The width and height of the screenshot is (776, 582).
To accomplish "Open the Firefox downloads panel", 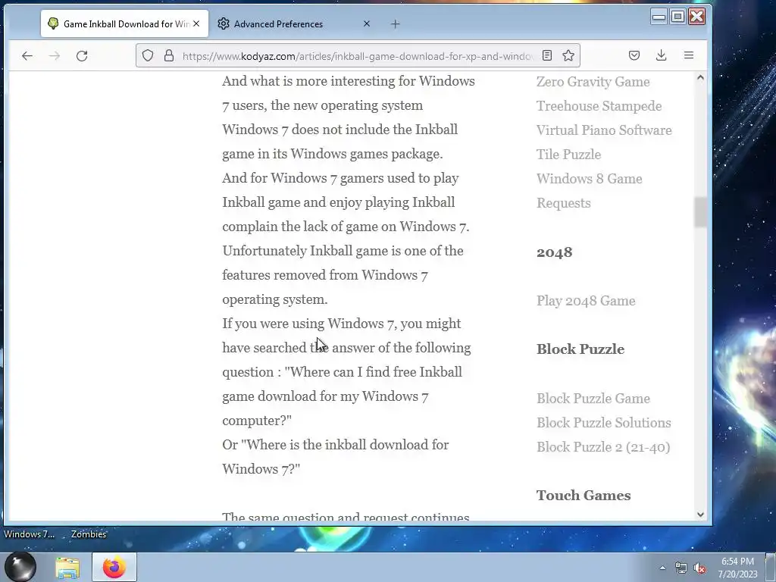I will pos(661,55).
